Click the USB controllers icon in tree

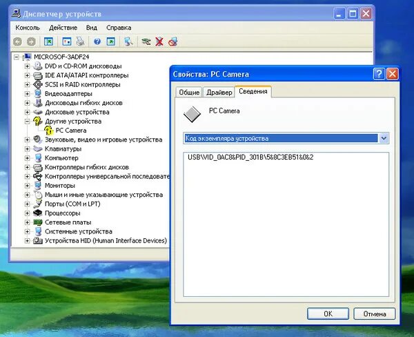coord(38,176)
